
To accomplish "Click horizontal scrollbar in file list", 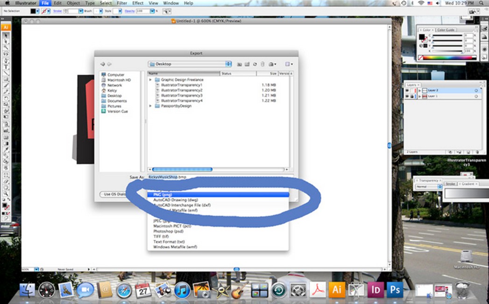I will [182, 169].
